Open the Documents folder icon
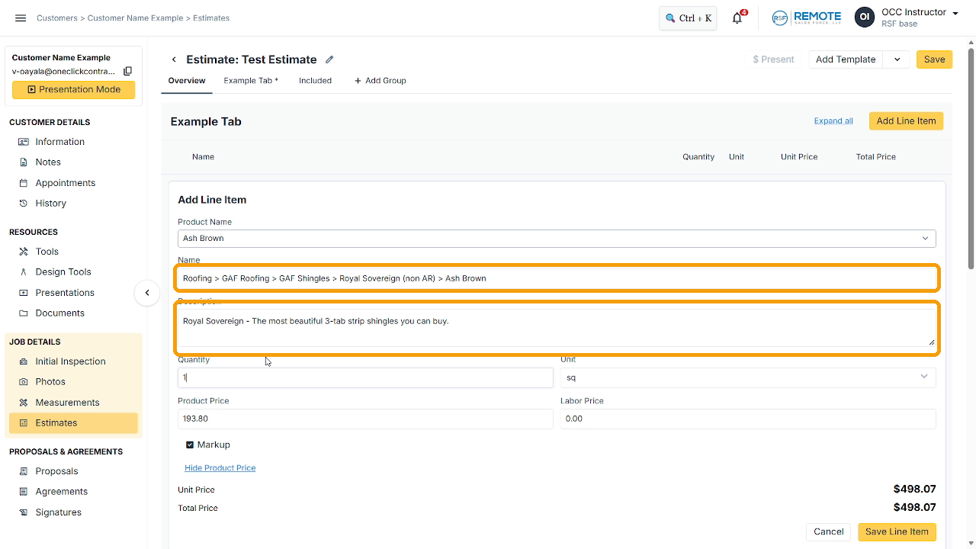Screen dimensions: 976x549 pos(23,313)
